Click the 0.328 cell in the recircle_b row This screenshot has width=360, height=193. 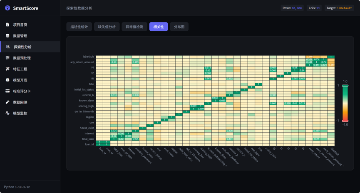pyautogui.click(x=135, y=95)
